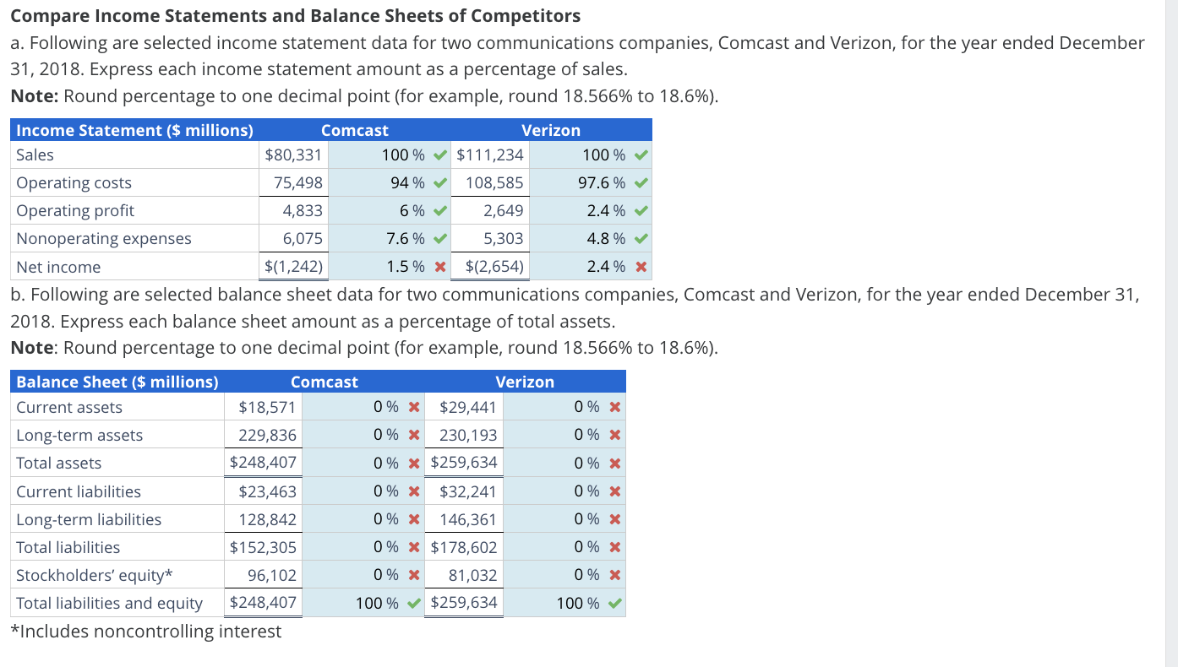Select the green check beside Verizon Operating costs percentage
This screenshot has height=667, width=1178.
pyautogui.click(x=641, y=183)
